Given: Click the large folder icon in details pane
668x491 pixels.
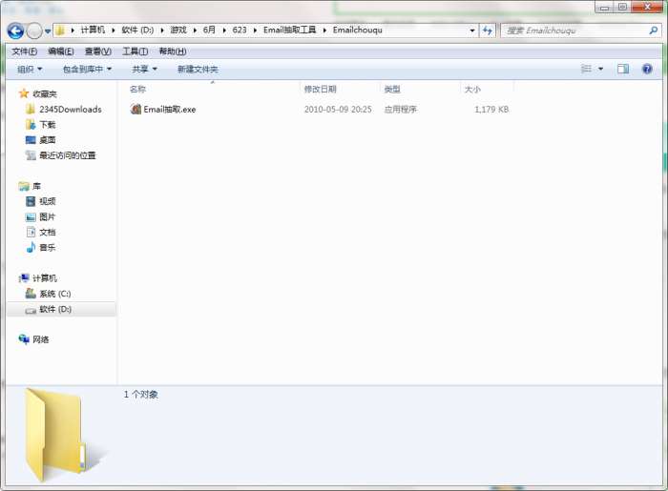Looking at the screenshot, I should pyautogui.click(x=62, y=435).
